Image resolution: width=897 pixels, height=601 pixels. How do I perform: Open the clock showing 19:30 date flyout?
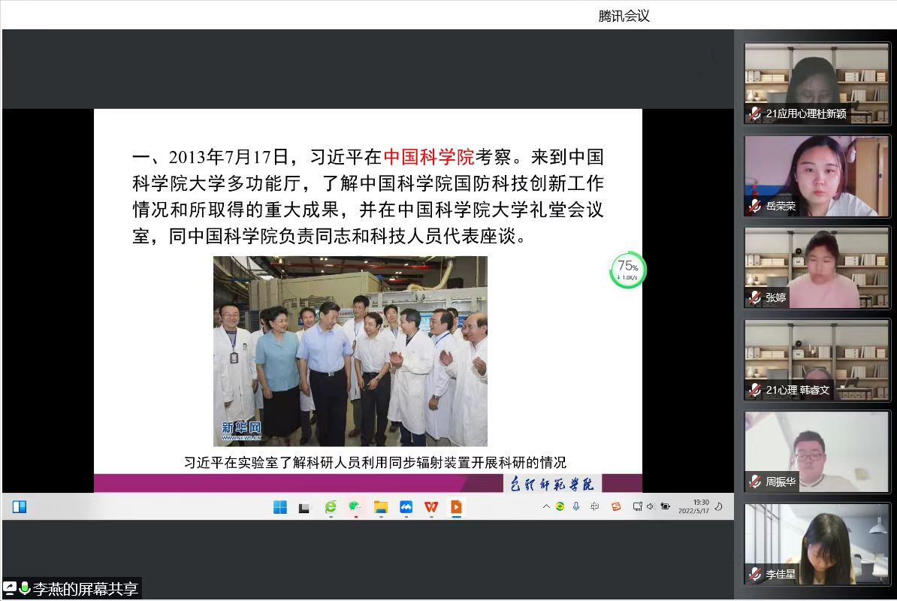tap(693, 506)
